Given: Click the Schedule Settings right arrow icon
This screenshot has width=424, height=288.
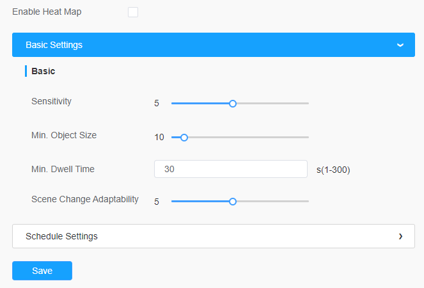Looking at the screenshot, I should (x=400, y=236).
